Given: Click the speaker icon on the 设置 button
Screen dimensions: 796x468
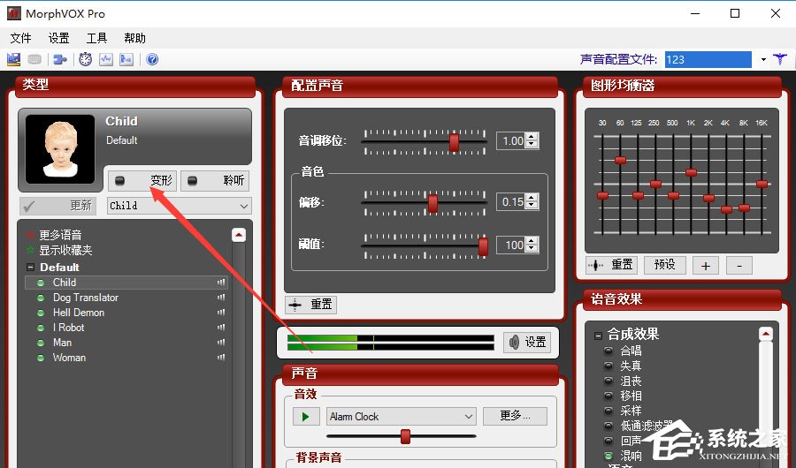Looking at the screenshot, I should pos(514,343).
